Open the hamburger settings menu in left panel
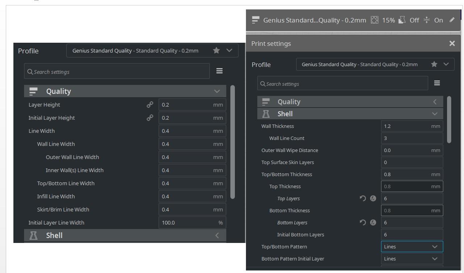The image size is (464, 273). [x=220, y=71]
